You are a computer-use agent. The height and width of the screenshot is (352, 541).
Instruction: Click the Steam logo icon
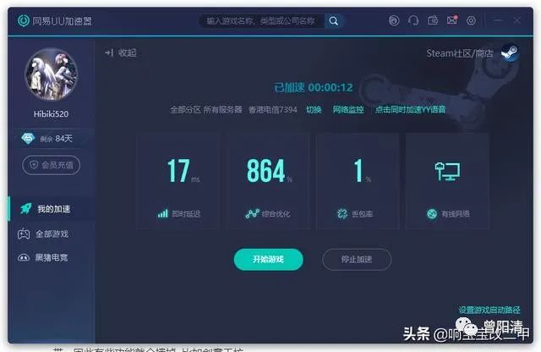[x=510, y=52]
